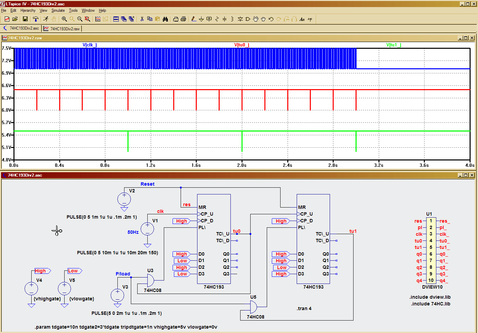Open the Tools menu
This screenshot has height=333, width=478.
tap(73, 10)
